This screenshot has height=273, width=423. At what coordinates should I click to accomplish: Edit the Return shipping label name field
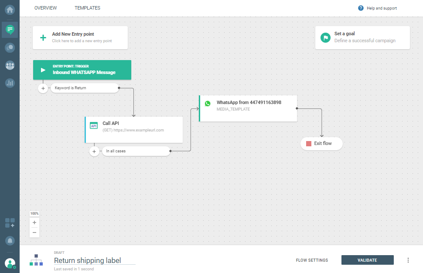click(94, 261)
